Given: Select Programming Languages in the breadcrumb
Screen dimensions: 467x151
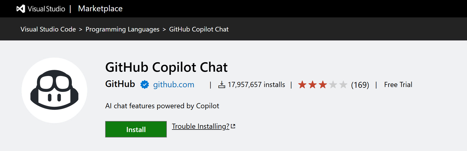Looking at the screenshot, I should coord(122,29).
